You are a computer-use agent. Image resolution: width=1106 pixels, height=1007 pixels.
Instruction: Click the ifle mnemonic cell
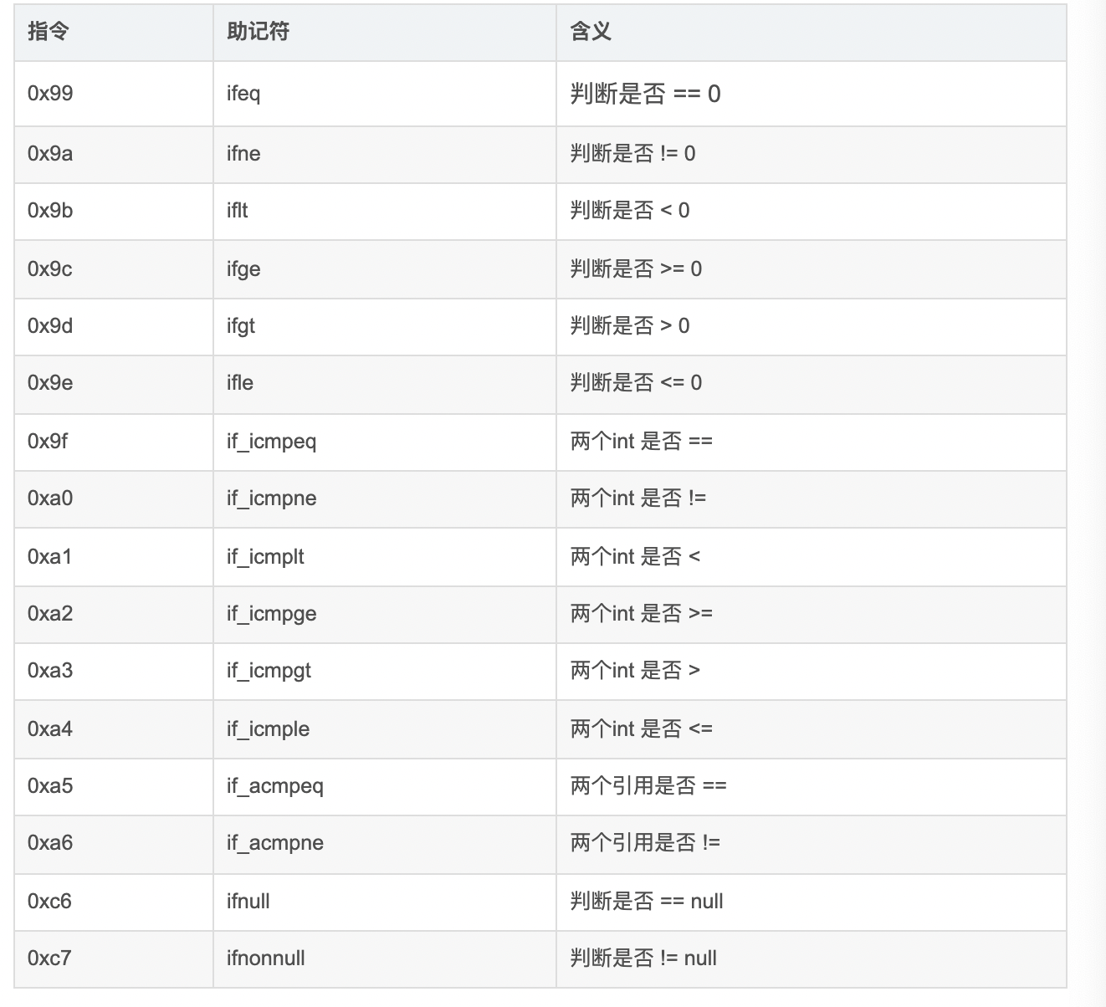[385, 385]
